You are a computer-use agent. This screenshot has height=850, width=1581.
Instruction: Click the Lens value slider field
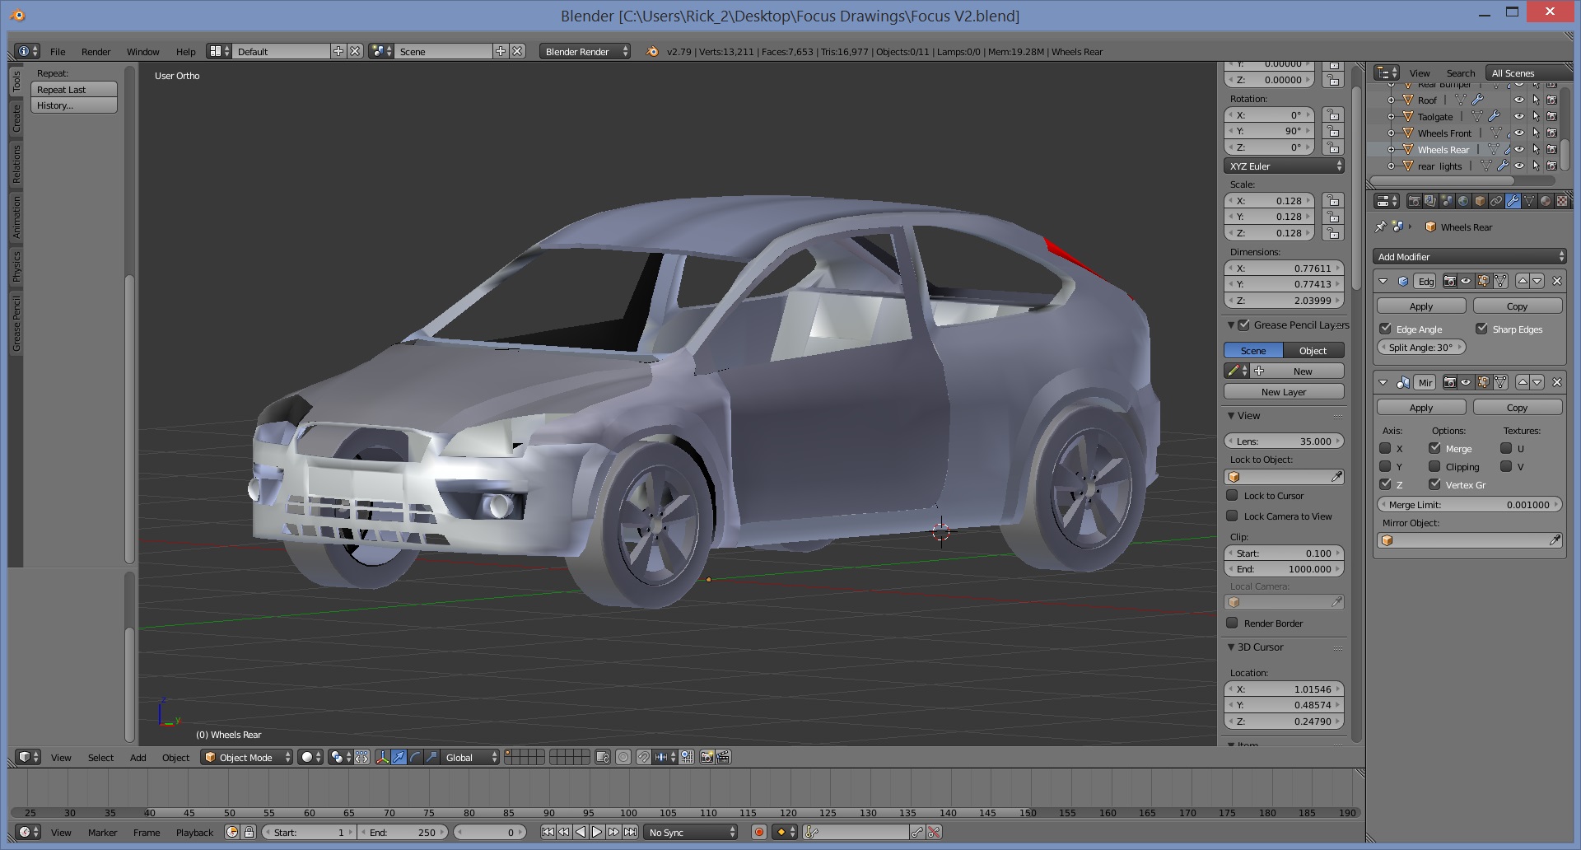coord(1283,441)
